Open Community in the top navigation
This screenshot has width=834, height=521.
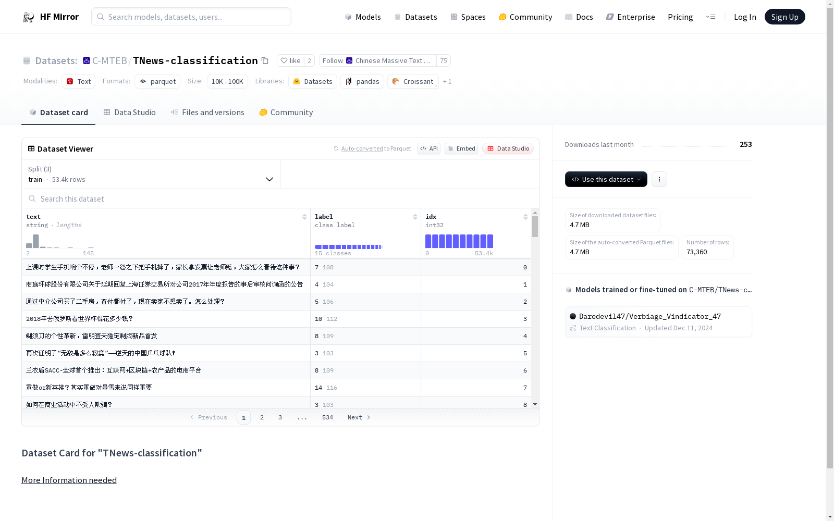point(525,17)
